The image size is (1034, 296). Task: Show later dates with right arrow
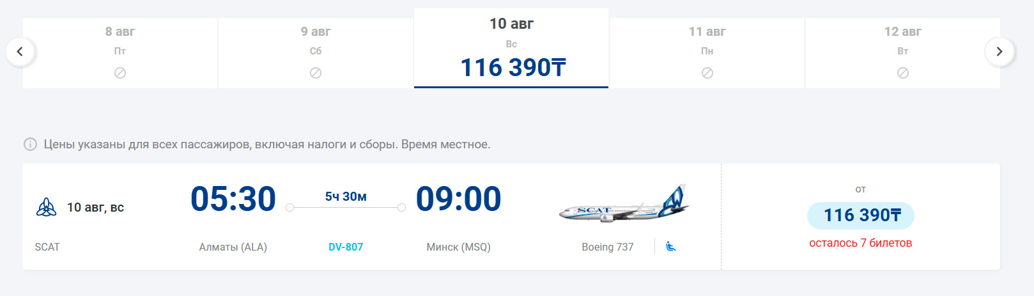[999, 52]
